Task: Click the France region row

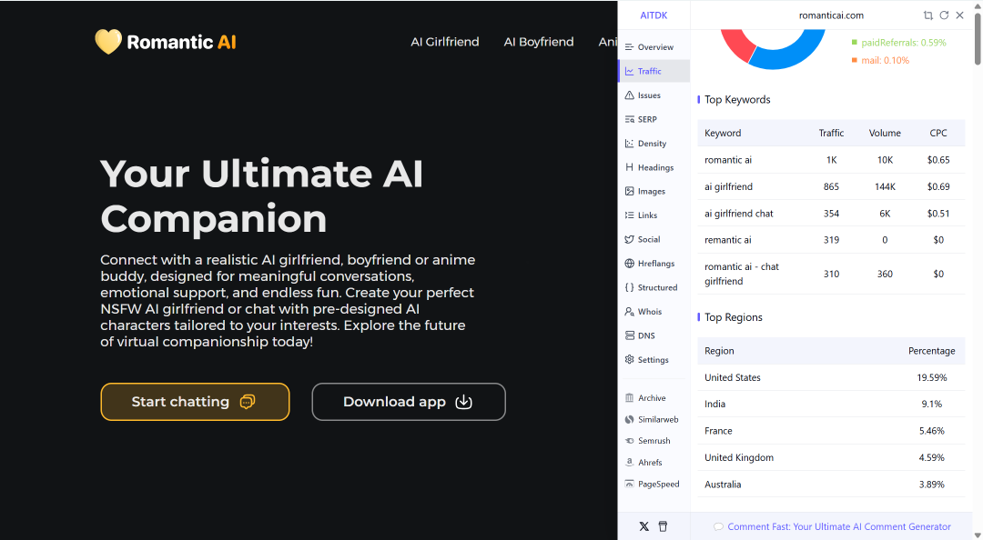Action: click(831, 431)
